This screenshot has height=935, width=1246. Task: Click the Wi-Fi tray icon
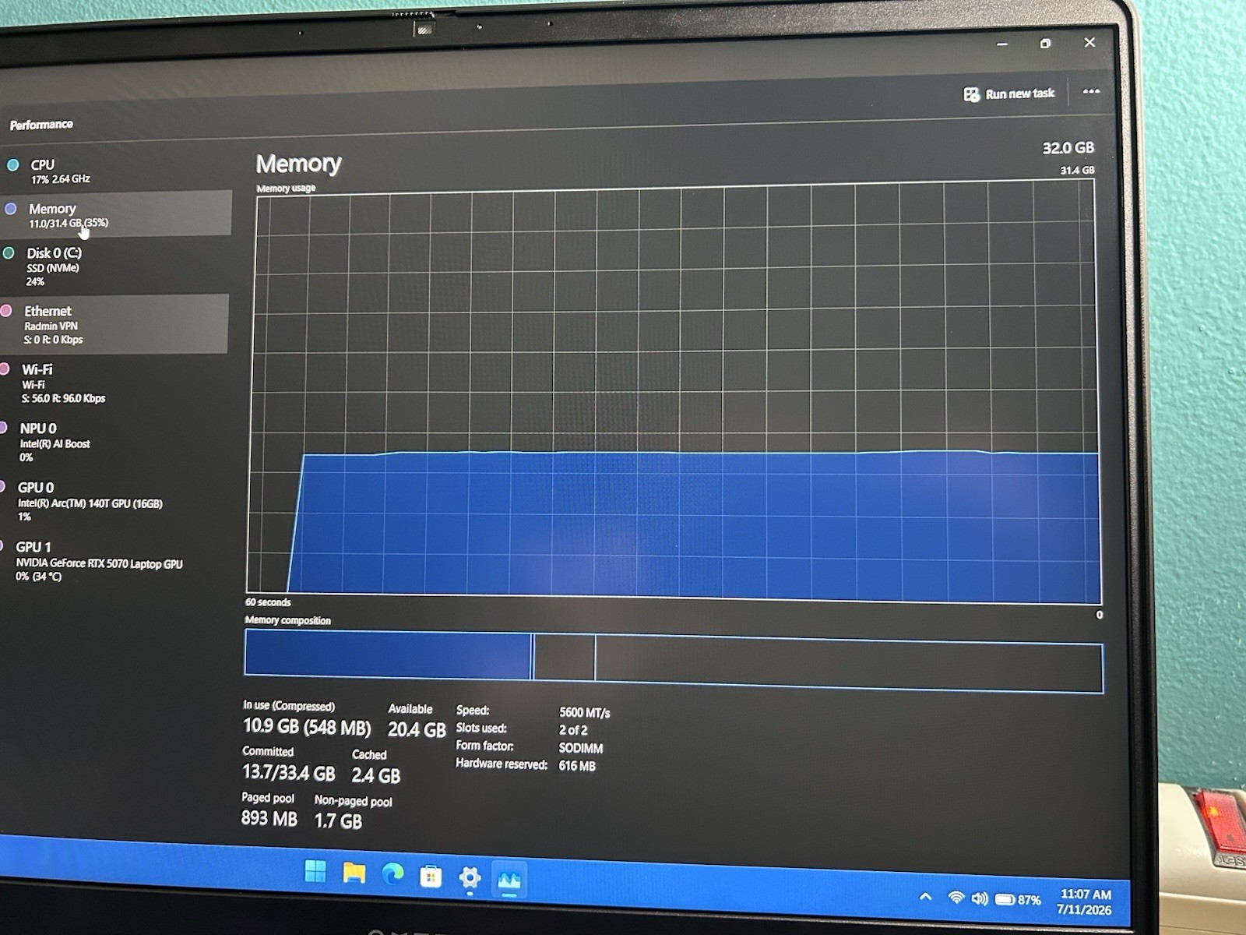(956, 898)
